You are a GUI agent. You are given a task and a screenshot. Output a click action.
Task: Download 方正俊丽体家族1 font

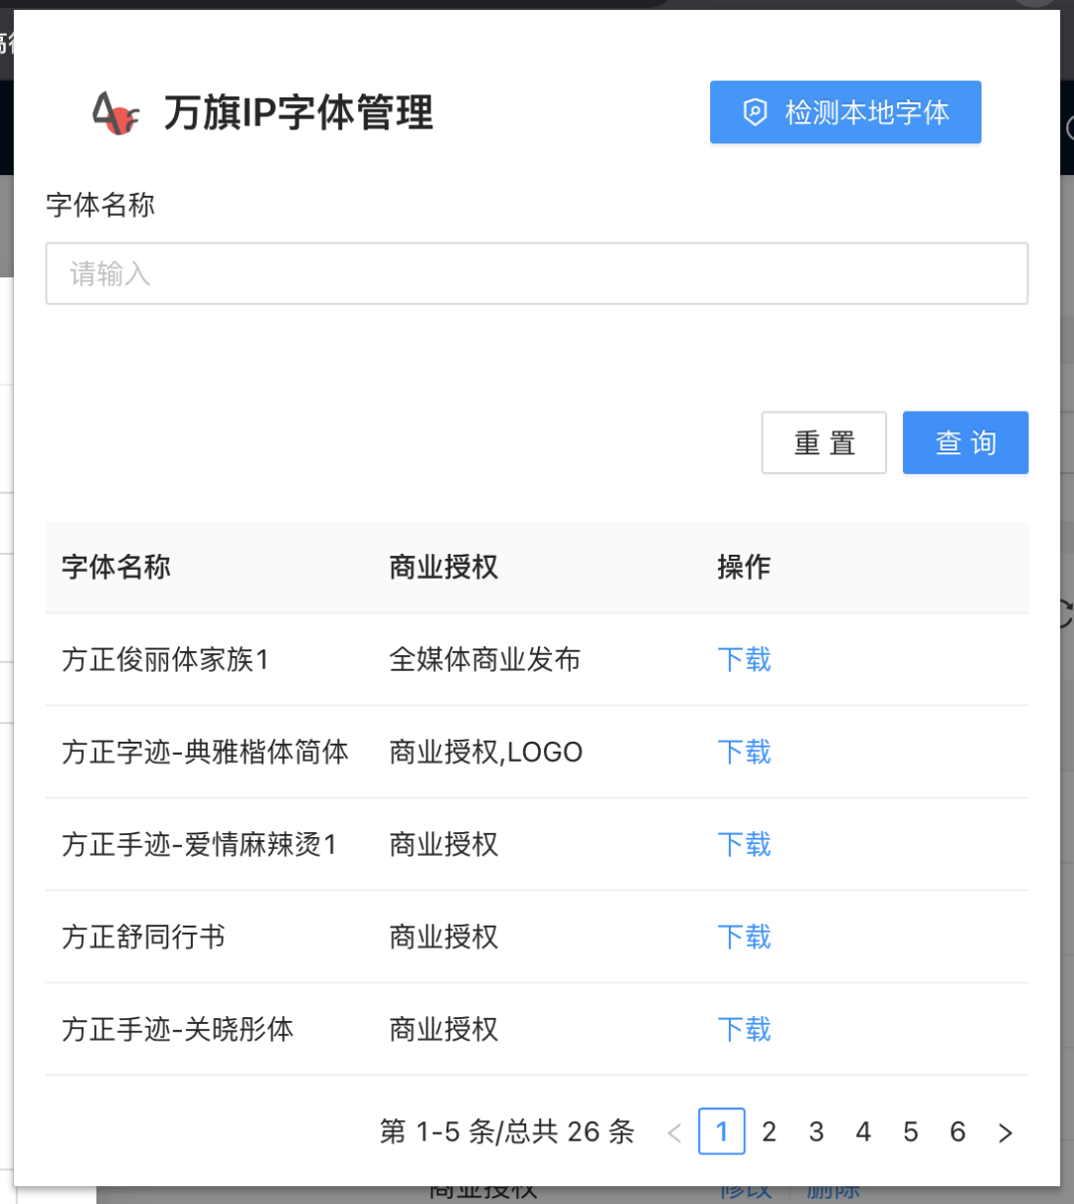tap(744, 659)
